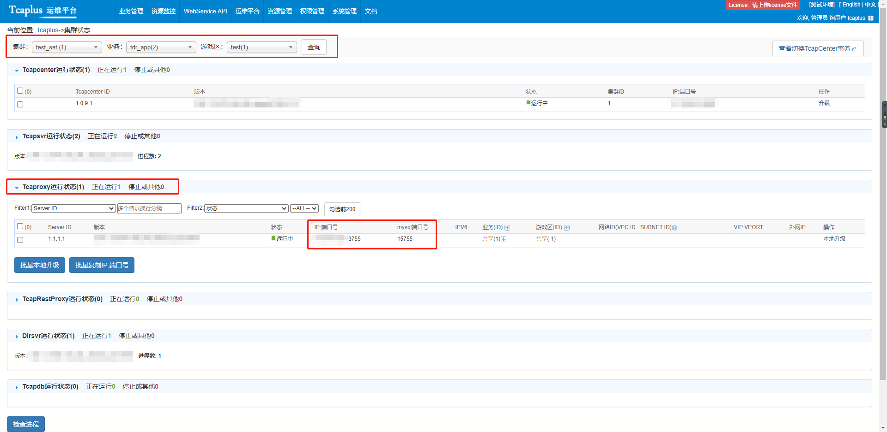The image size is (887, 432).
Task: Open the 集群 test_set (1) dropdown
Action: [x=67, y=47]
